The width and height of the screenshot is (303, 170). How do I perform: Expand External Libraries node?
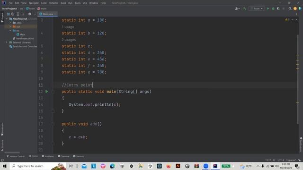click(x=7, y=42)
